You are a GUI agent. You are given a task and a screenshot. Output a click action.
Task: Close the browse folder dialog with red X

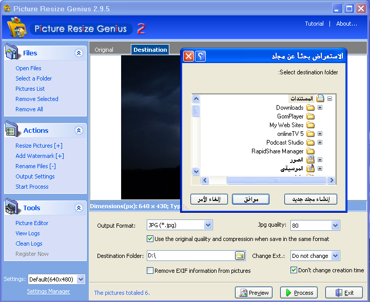[188, 56]
